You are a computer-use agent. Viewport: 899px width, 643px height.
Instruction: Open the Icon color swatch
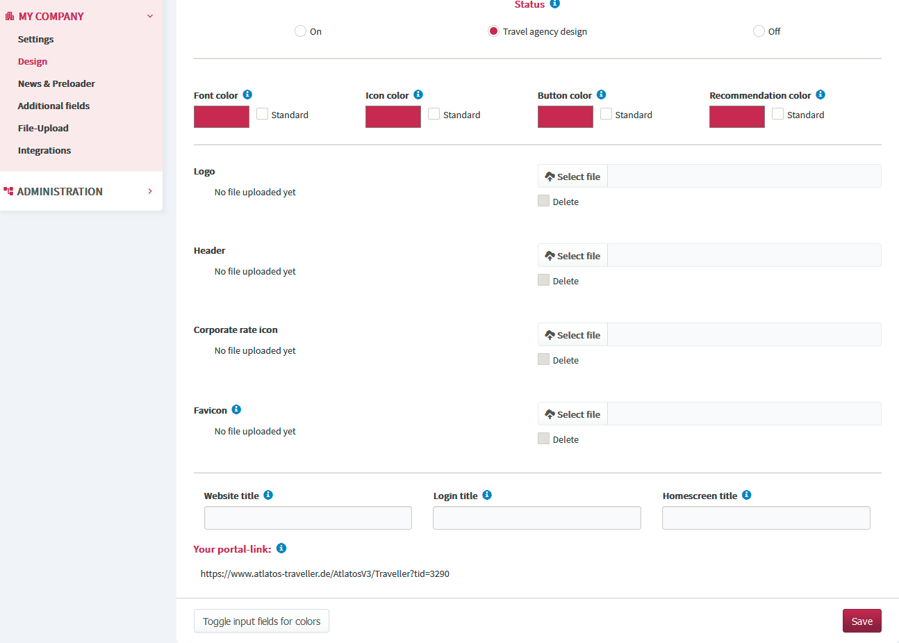click(393, 117)
